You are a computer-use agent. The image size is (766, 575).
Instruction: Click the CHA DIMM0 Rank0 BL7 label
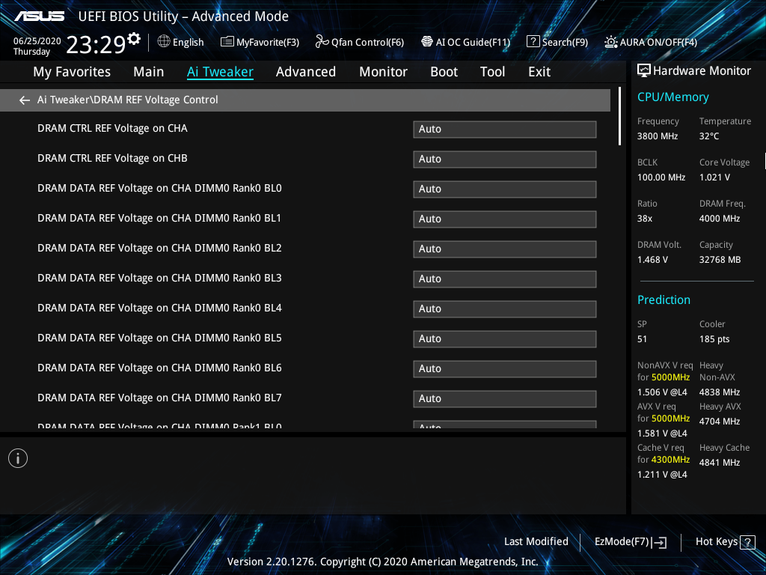click(160, 398)
